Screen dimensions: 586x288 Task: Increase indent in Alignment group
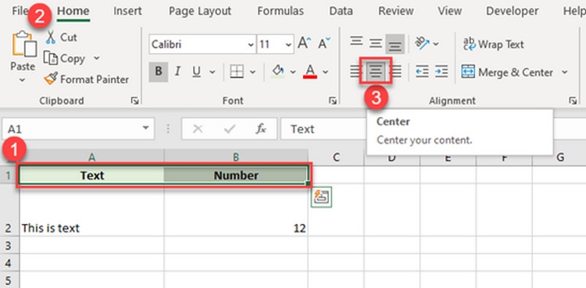[x=441, y=71]
